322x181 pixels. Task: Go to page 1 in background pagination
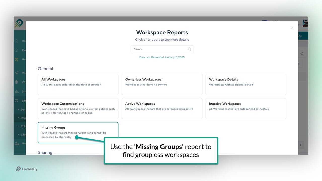pos(301,145)
